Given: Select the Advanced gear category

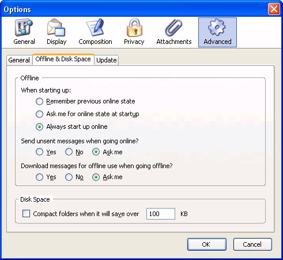Looking at the screenshot, I should [217, 32].
